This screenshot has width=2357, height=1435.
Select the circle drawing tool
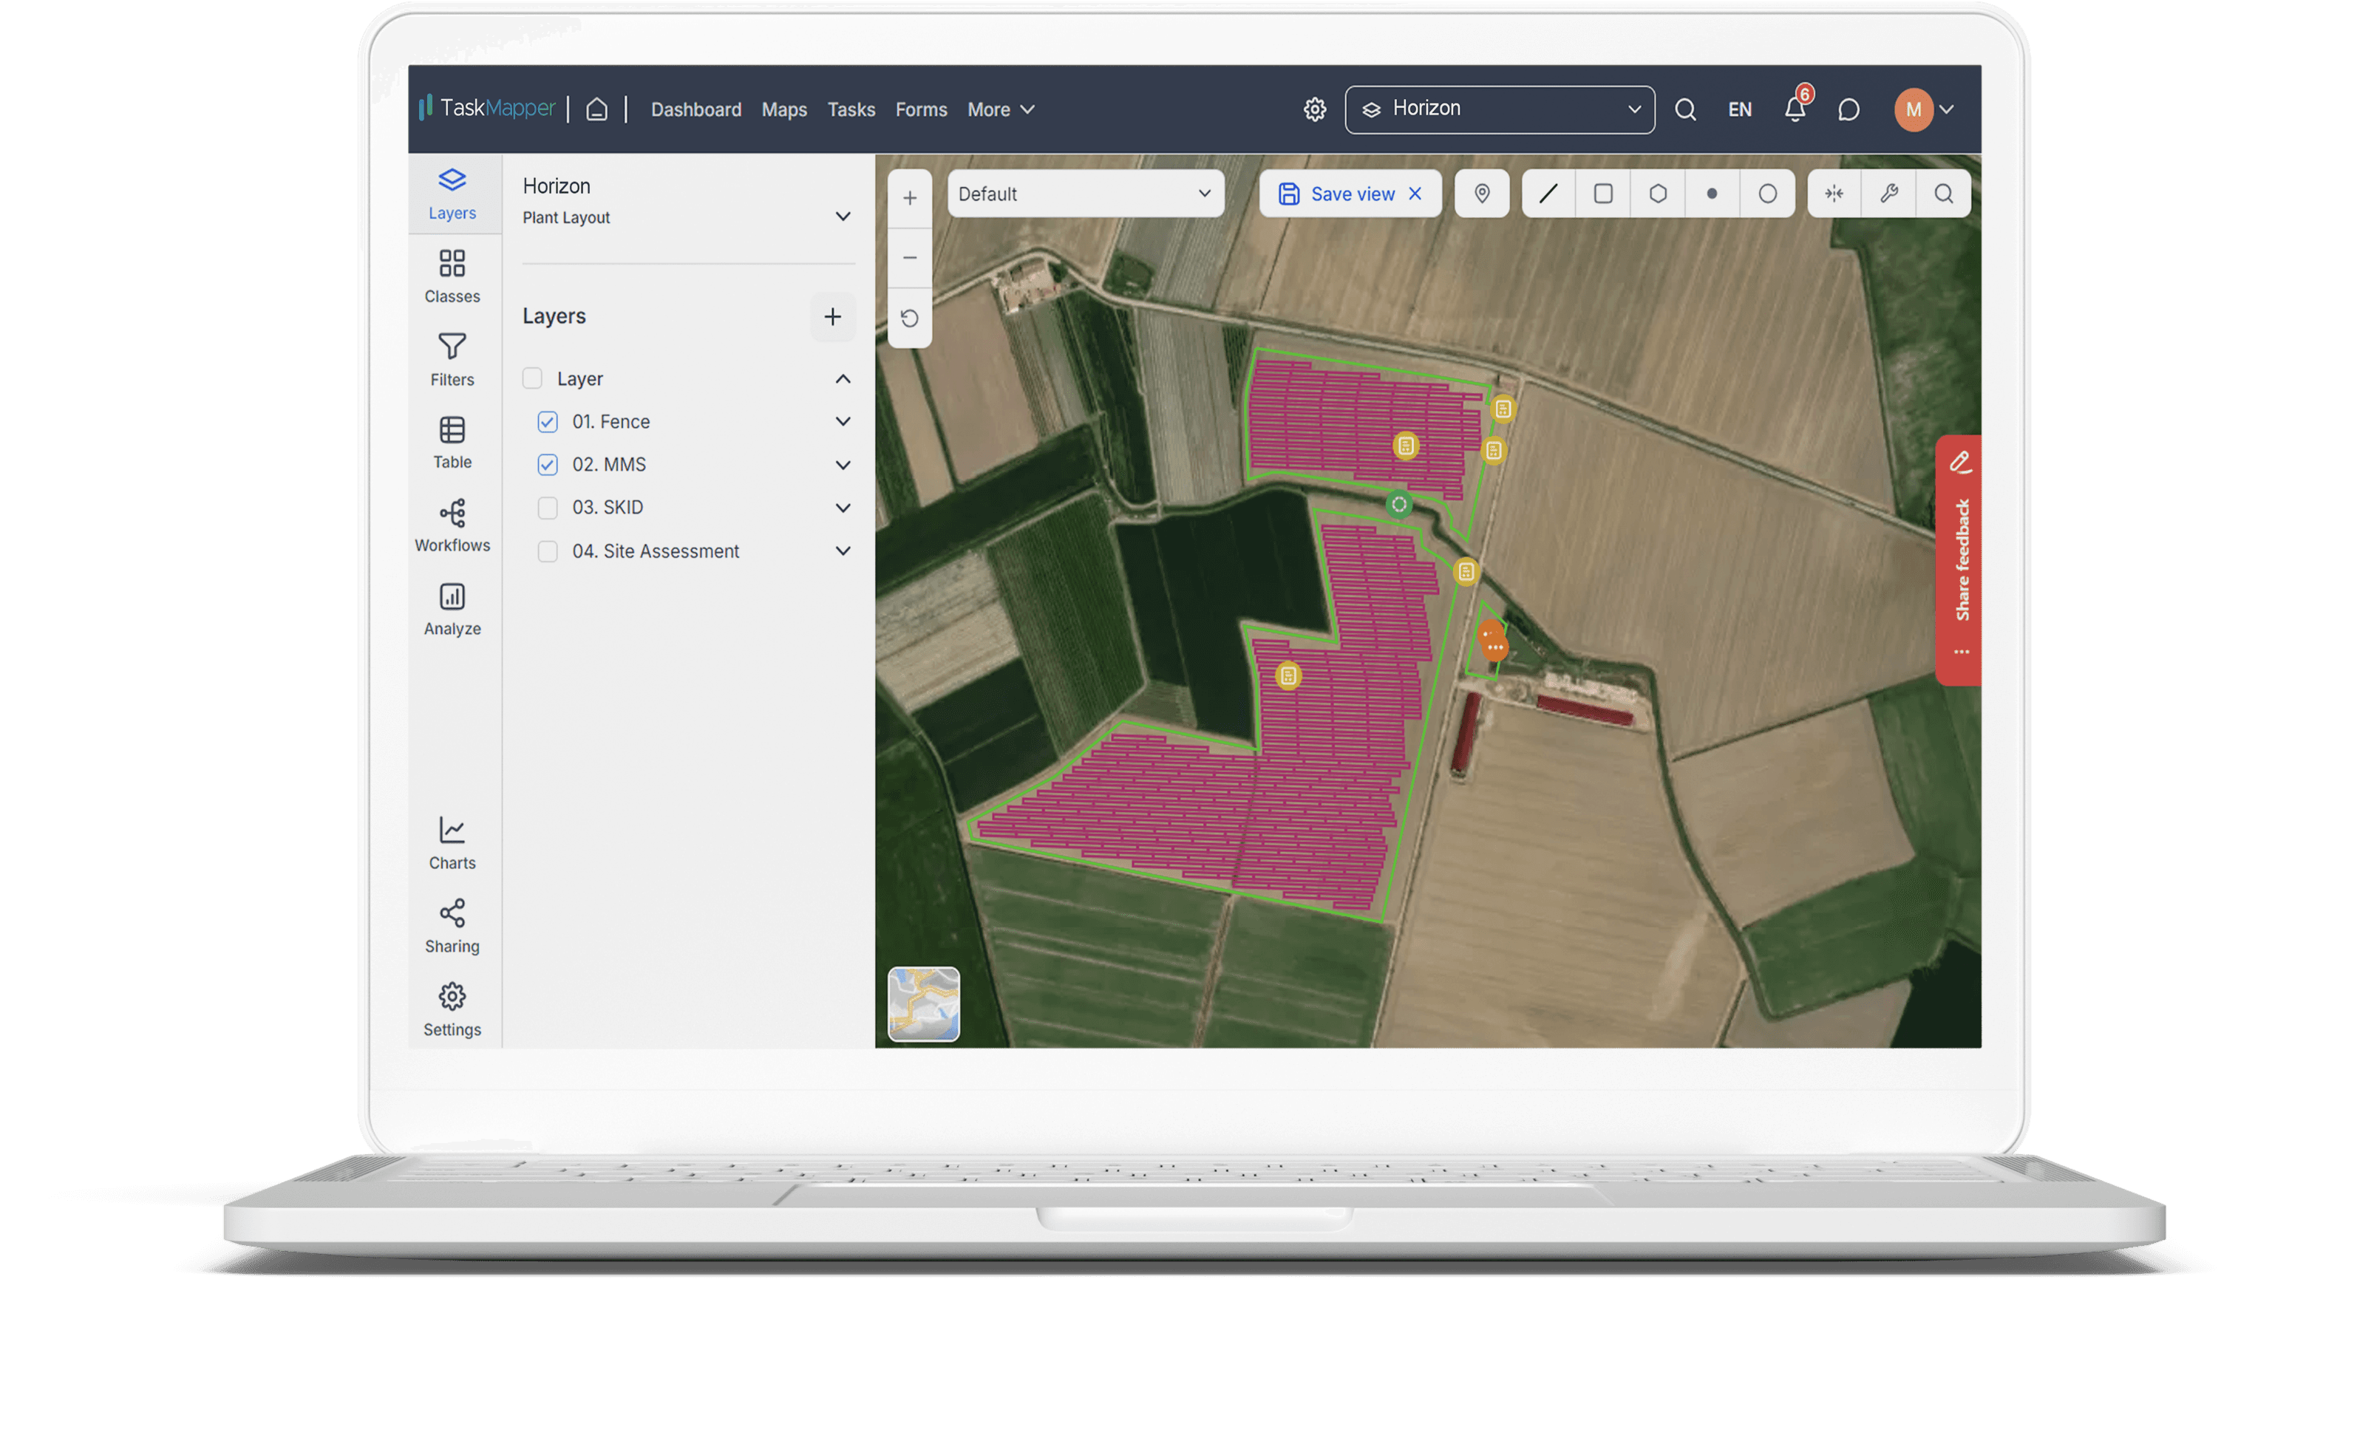tap(1766, 194)
